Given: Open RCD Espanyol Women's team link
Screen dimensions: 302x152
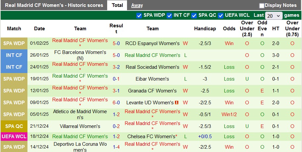Looking at the screenshot, I should pyautogui.click(x=152, y=43).
